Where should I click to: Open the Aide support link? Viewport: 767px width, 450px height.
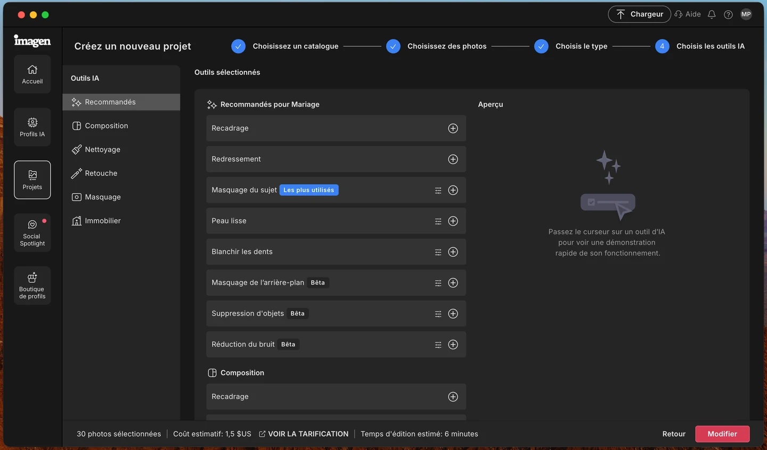point(688,14)
